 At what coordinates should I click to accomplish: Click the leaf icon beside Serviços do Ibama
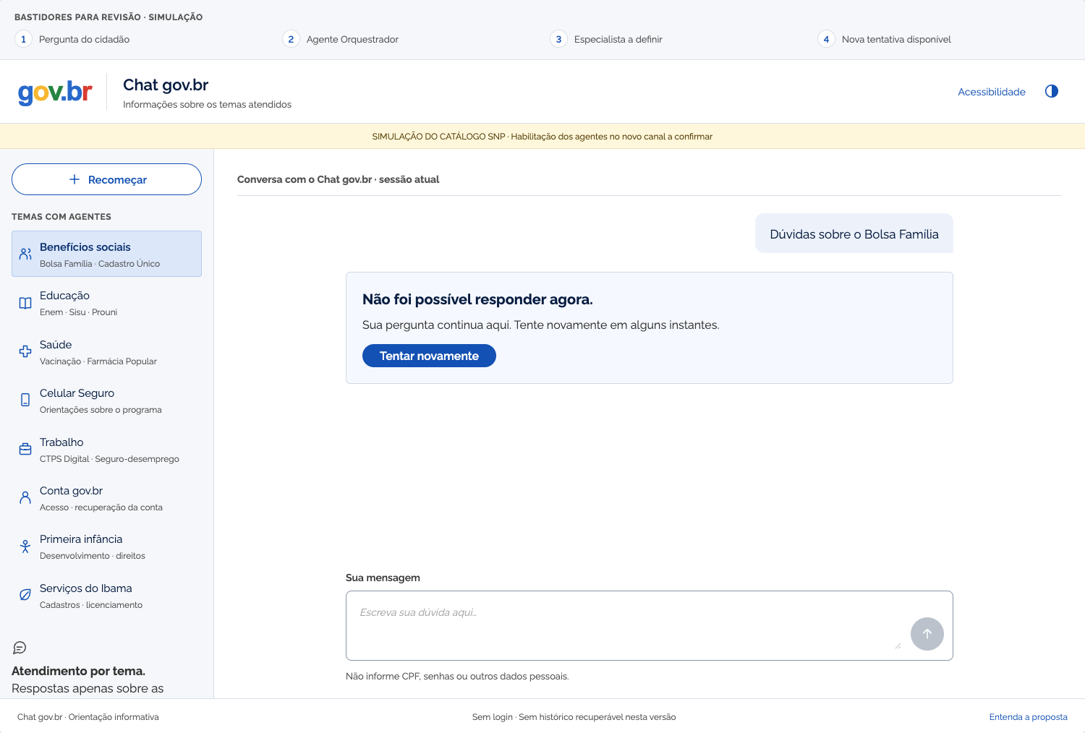(25, 595)
